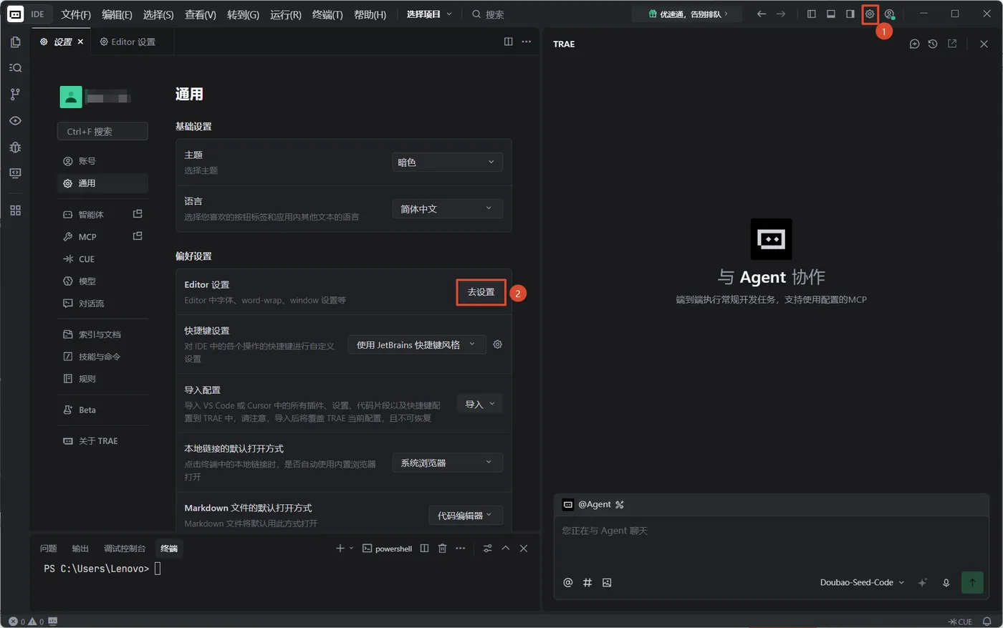
Task: Open the 账号 settings section
Action: [102, 161]
